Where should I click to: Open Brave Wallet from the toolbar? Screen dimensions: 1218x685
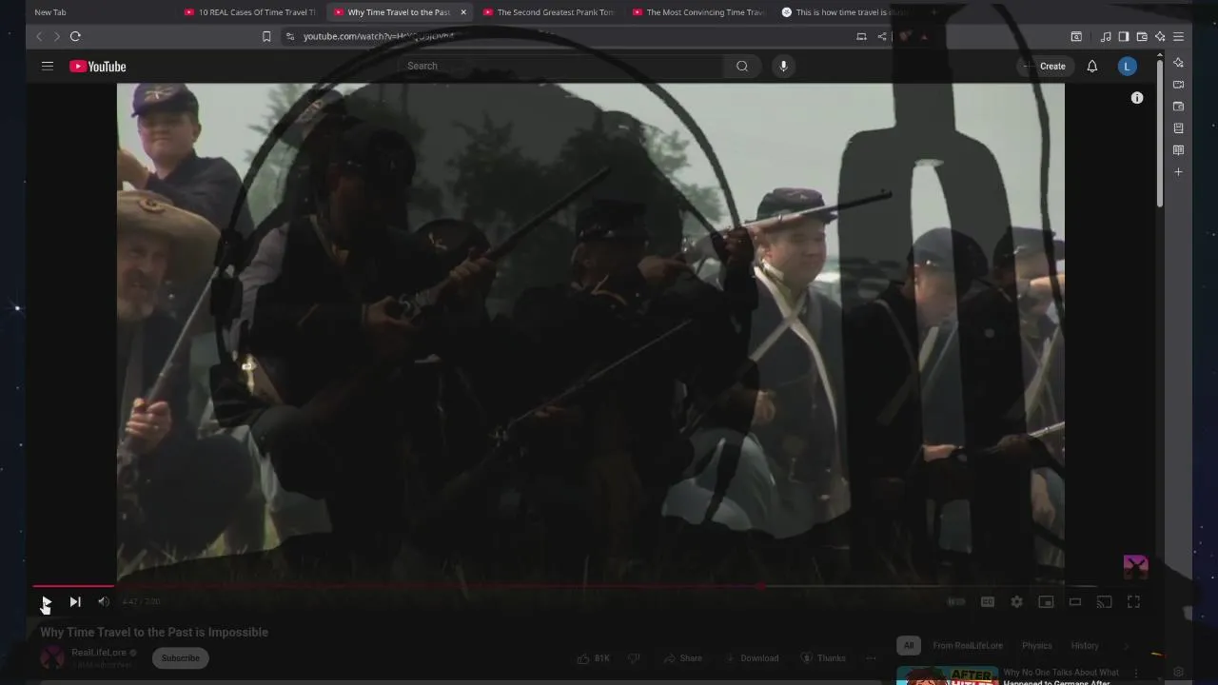(x=1142, y=36)
